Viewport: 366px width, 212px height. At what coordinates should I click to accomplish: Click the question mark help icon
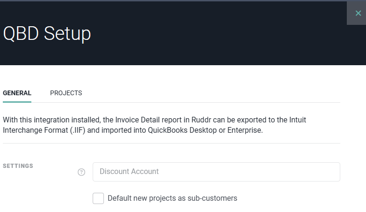[x=81, y=172]
